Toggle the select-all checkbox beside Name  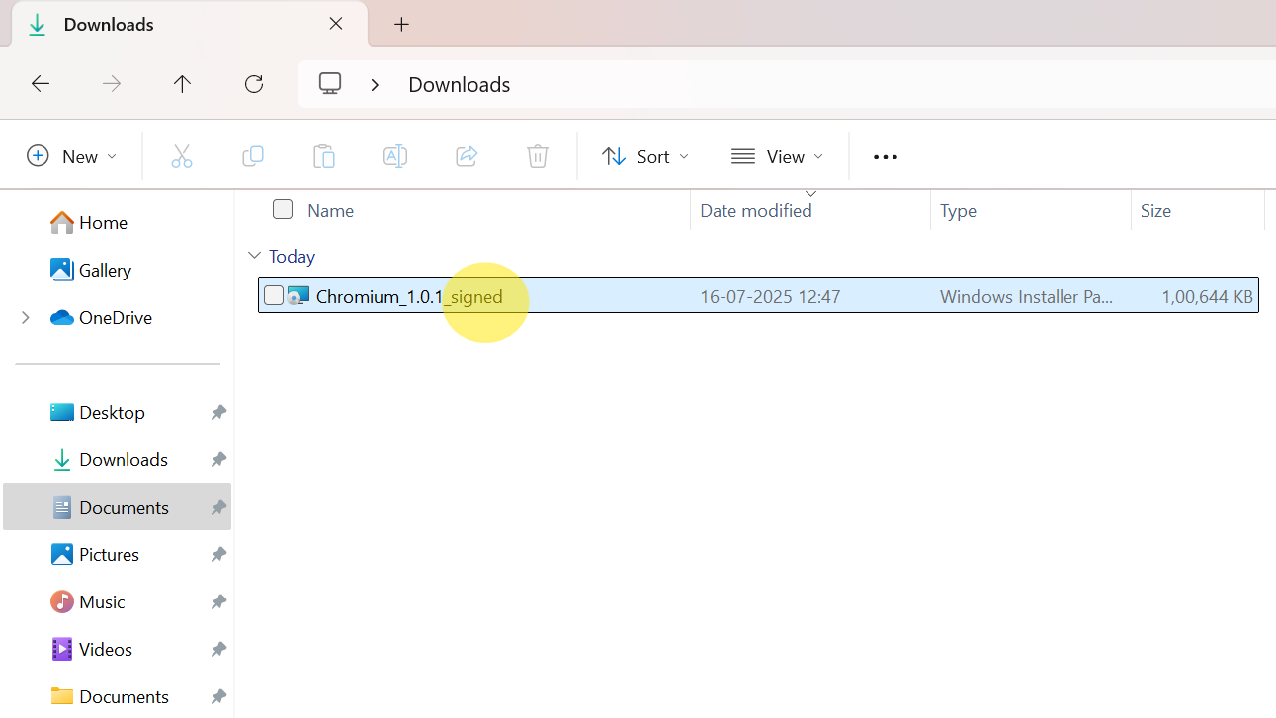283,209
